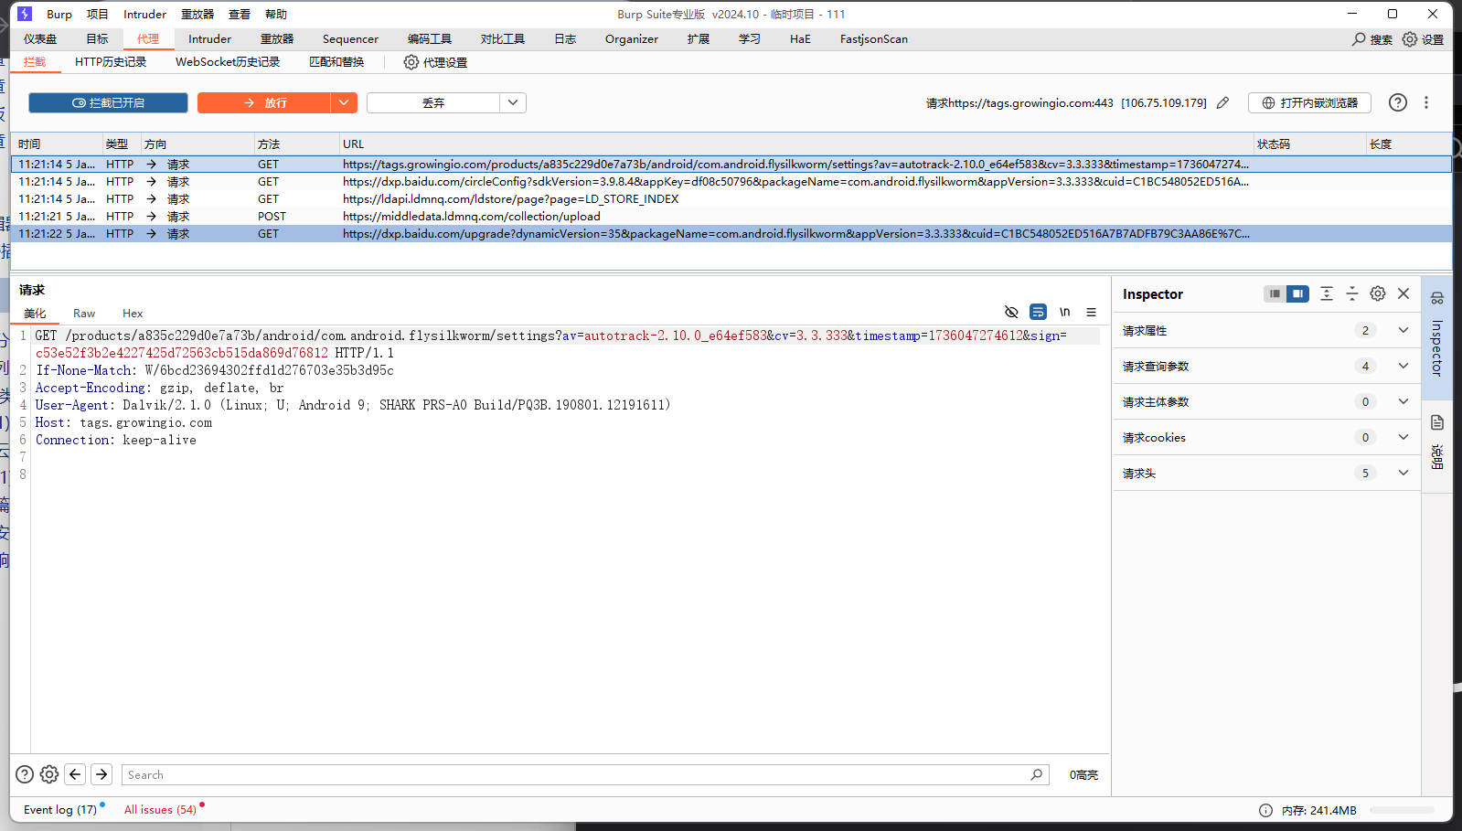Go to next search match arrow
This screenshot has height=831, width=1462.
(101, 774)
